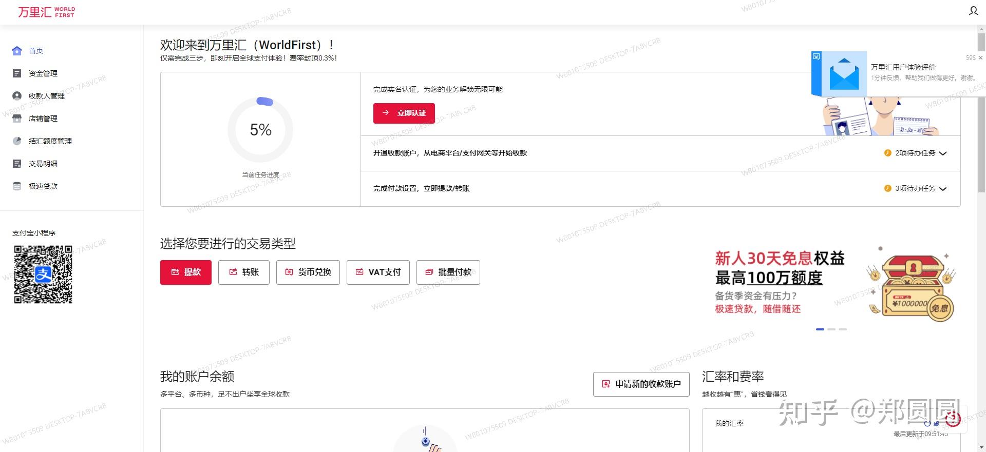Select the VAT支付 transaction type

(x=378, y=272)
